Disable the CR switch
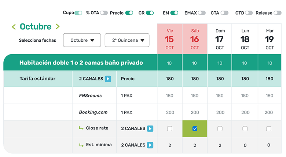 [x=150, y=13]
